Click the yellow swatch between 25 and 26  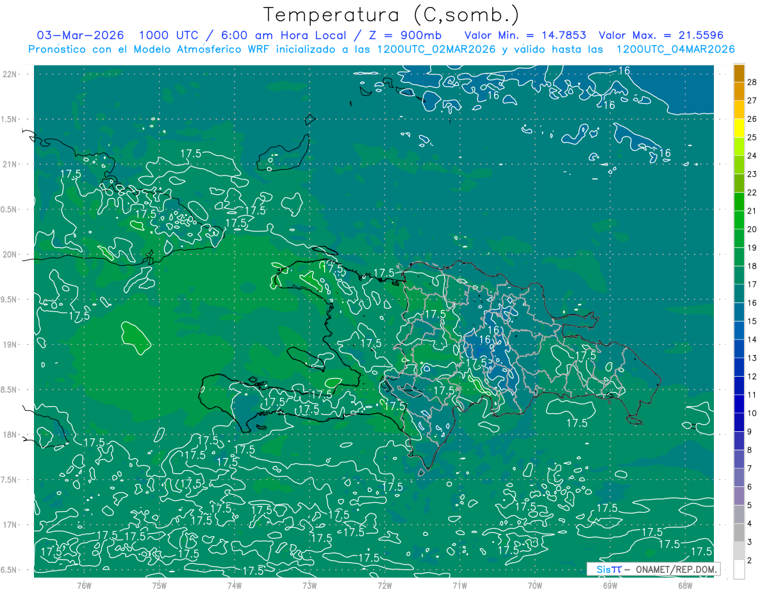tap(739, 128)
